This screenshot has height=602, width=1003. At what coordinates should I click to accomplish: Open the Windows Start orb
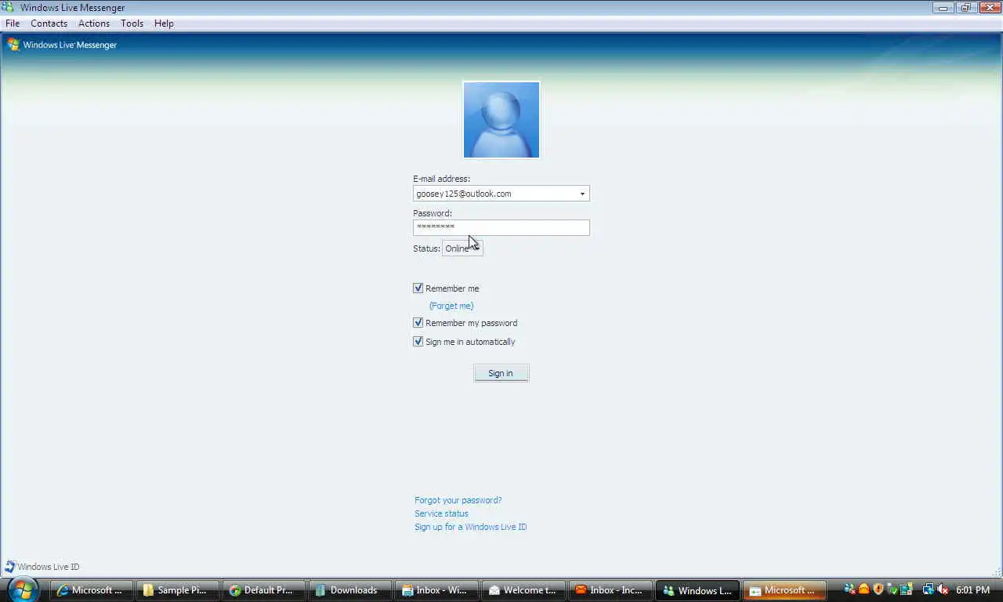[x=24, y=589]
